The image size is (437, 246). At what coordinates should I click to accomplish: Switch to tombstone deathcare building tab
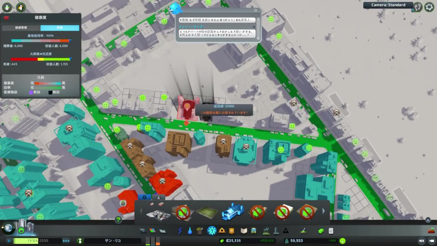(x=158, y=197)
